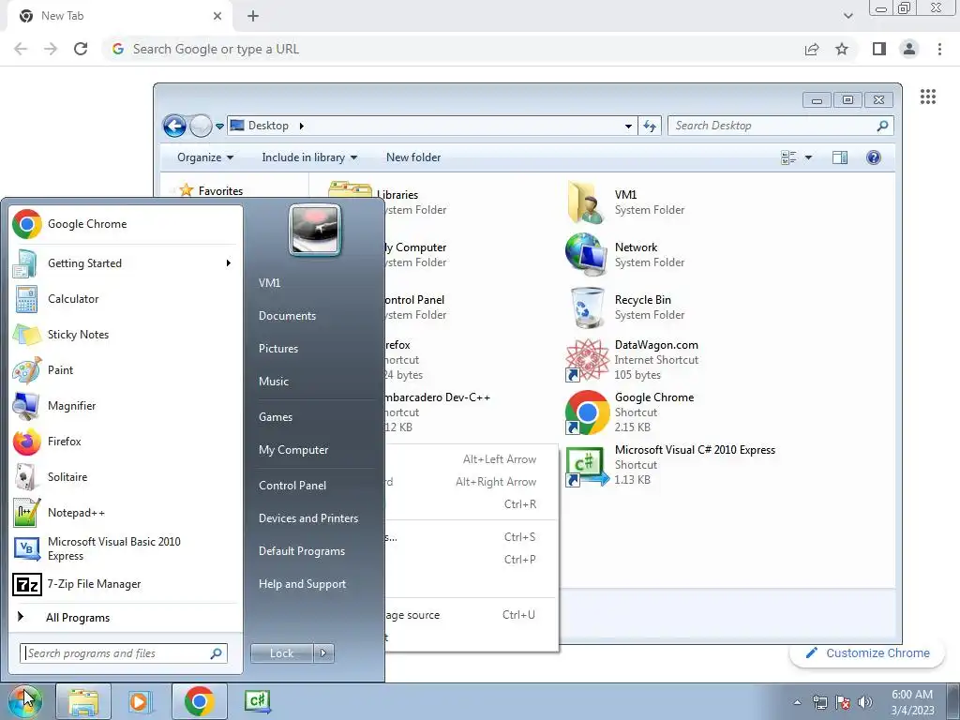
Task: Open the change view options dropdown arrow
Action: pos(808,157)
